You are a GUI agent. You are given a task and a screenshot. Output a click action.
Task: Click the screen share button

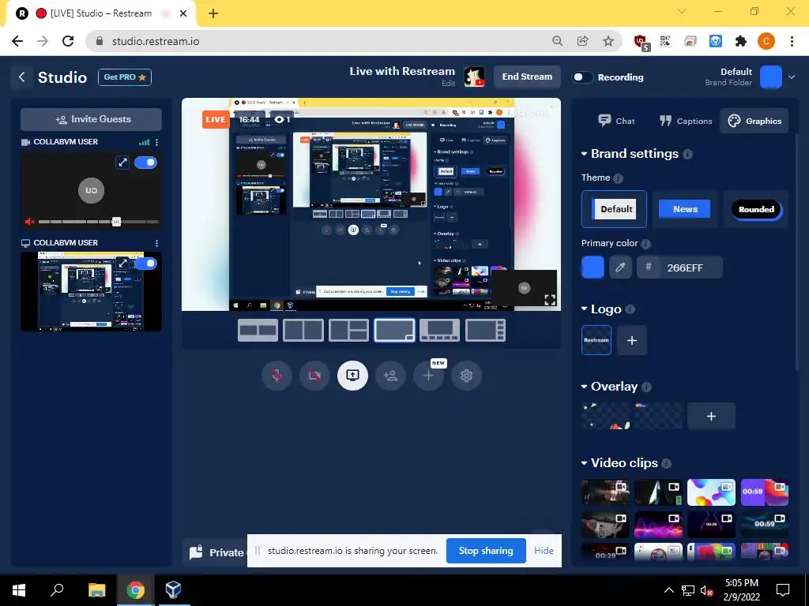pyautogui.click(x=352, y=375)
